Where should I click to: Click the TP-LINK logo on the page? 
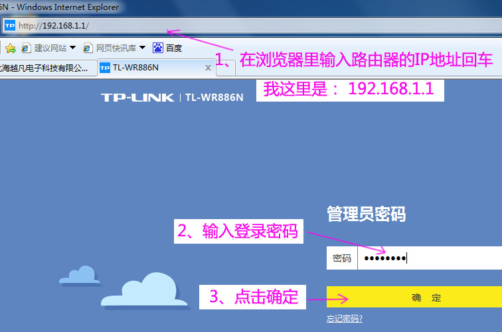click(137, 98)
